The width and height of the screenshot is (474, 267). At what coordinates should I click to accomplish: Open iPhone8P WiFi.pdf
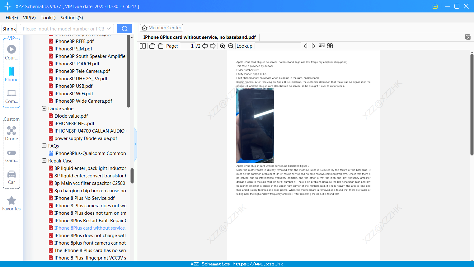pos(74,93)
